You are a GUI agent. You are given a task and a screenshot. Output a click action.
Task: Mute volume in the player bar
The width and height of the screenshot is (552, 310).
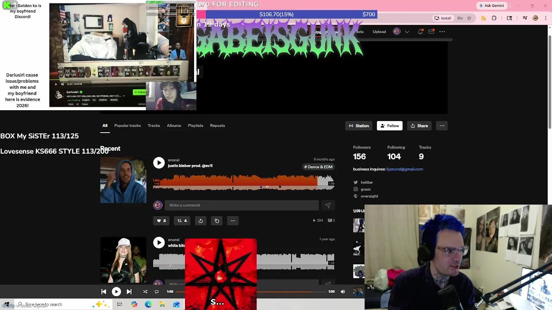click(x=343, y=292)
